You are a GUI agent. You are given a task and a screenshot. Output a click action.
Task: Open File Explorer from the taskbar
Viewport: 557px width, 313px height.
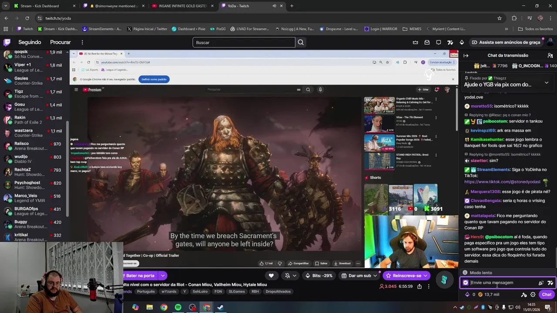click(x=150, y=307)
